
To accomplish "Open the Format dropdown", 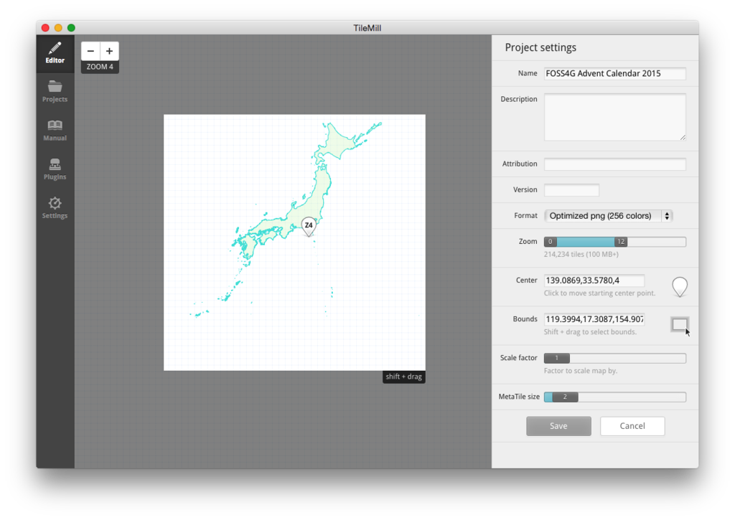I will (609, 216).
